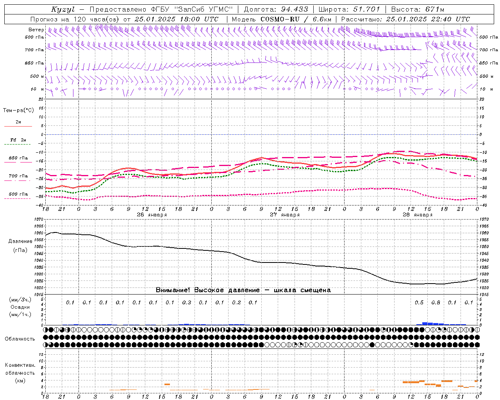Click the station name Kyzyl in header
500x400 pixels.
63,10
